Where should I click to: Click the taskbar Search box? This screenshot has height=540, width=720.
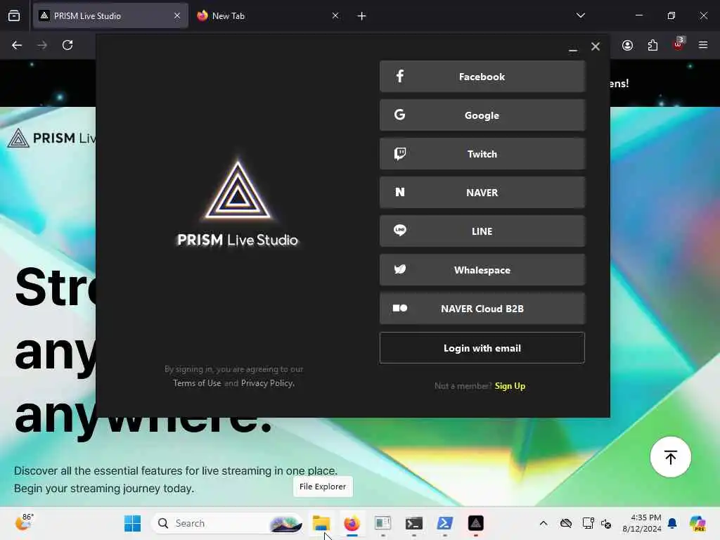click(227, 523)
